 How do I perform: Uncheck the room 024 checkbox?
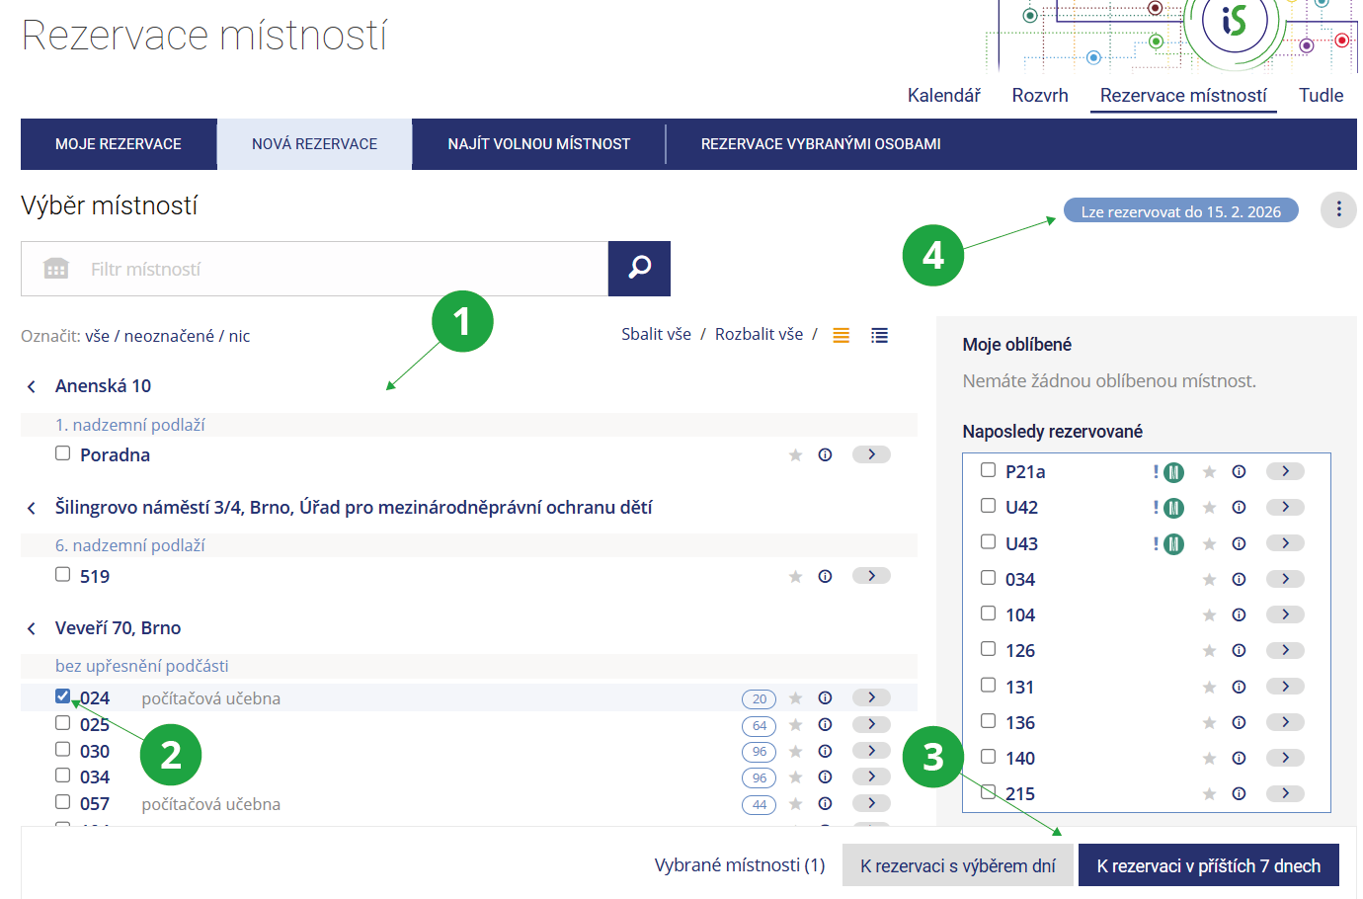pyautogui.click(x=63, y=696)
